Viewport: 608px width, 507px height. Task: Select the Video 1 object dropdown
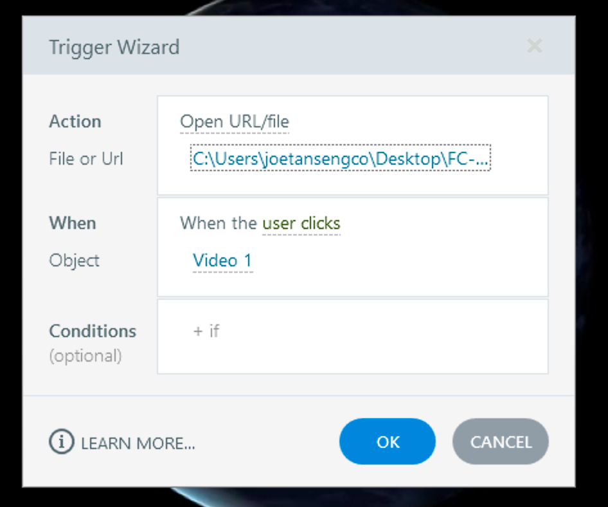tap(222, 261)
